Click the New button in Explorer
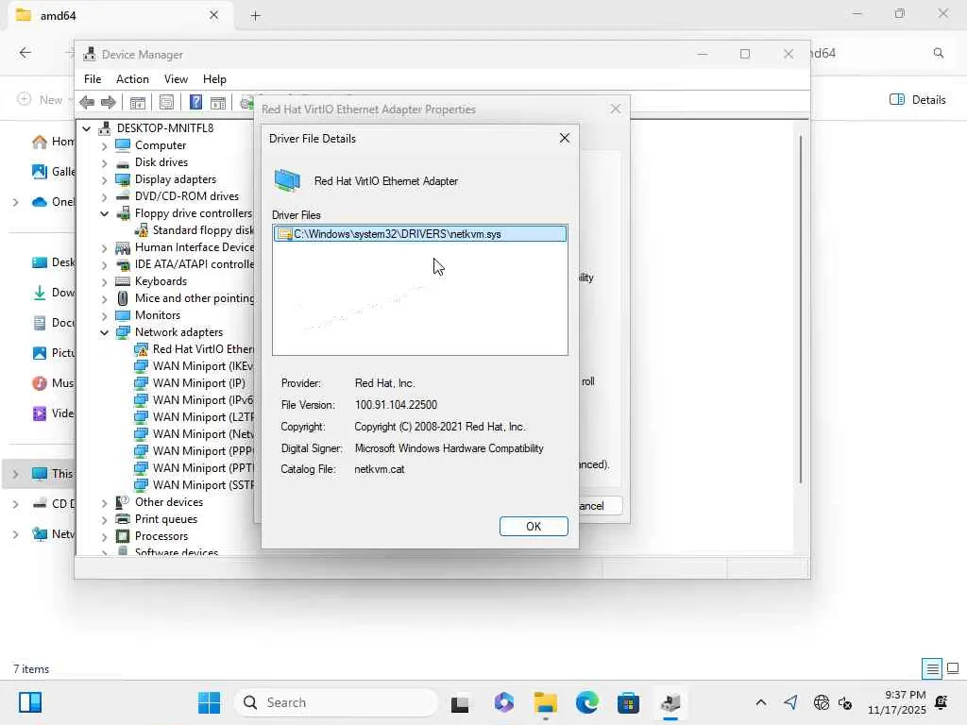This screenshot has height=725, width=967. [42, 100]
